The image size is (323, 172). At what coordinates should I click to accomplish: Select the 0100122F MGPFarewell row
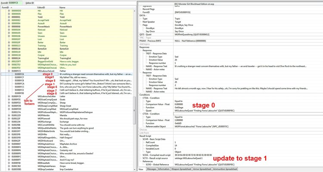tap(67, 119)
